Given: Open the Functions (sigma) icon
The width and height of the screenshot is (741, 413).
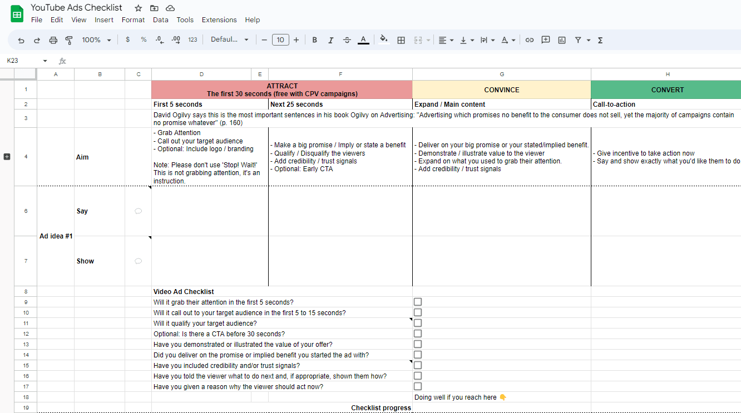Looking at the screenshot, I should point(600,39).
